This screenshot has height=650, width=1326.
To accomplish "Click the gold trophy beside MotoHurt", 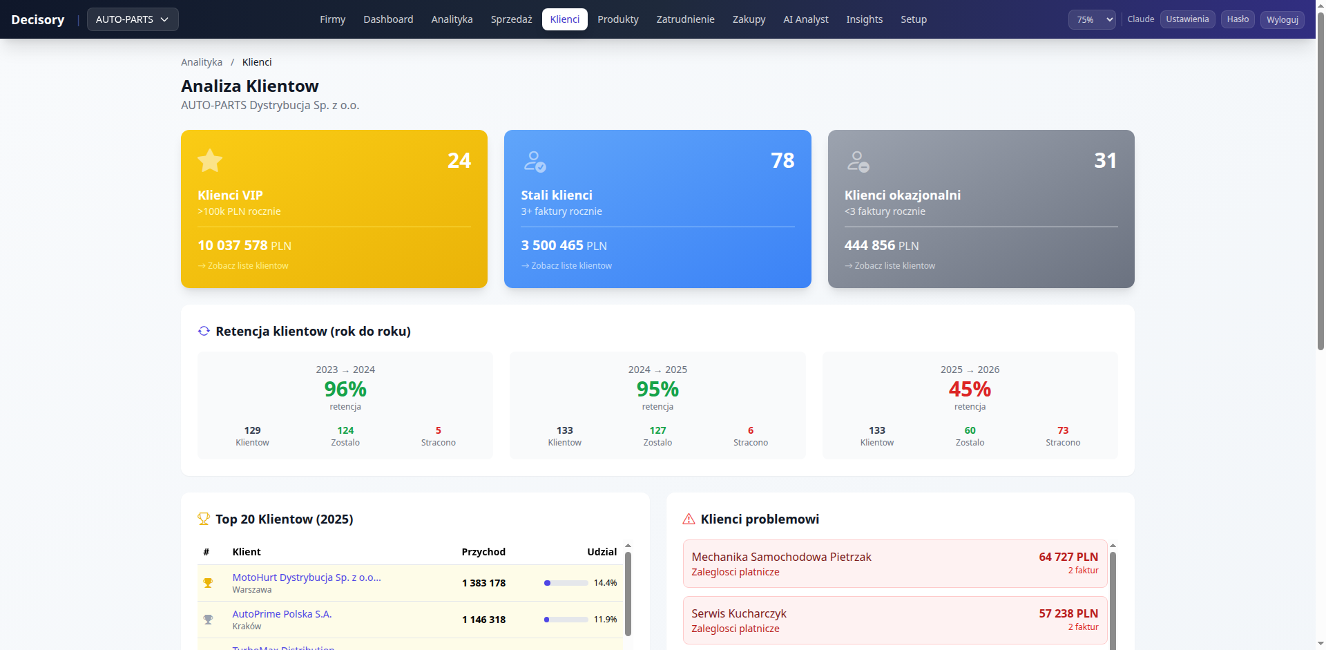I will pos(208,583).
